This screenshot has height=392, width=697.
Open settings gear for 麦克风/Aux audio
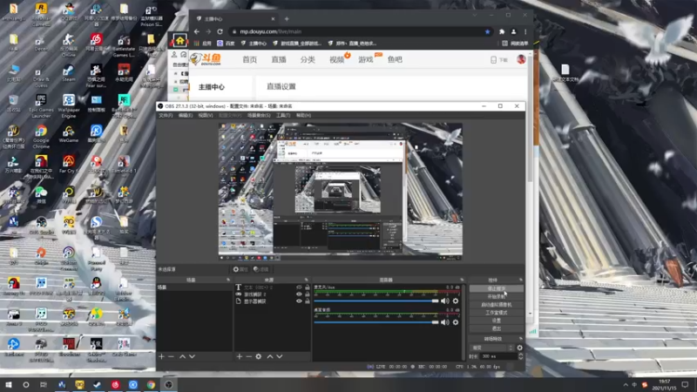455,301
